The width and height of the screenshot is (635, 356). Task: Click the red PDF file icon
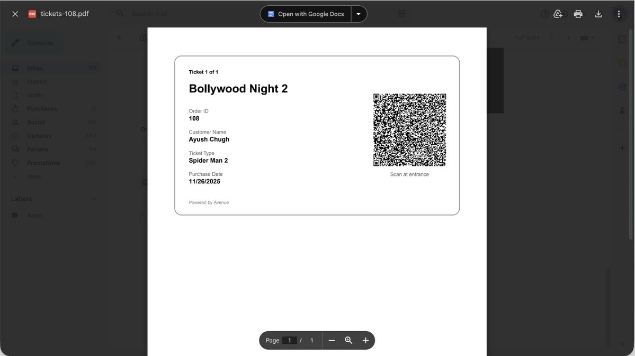pos(32,14)
